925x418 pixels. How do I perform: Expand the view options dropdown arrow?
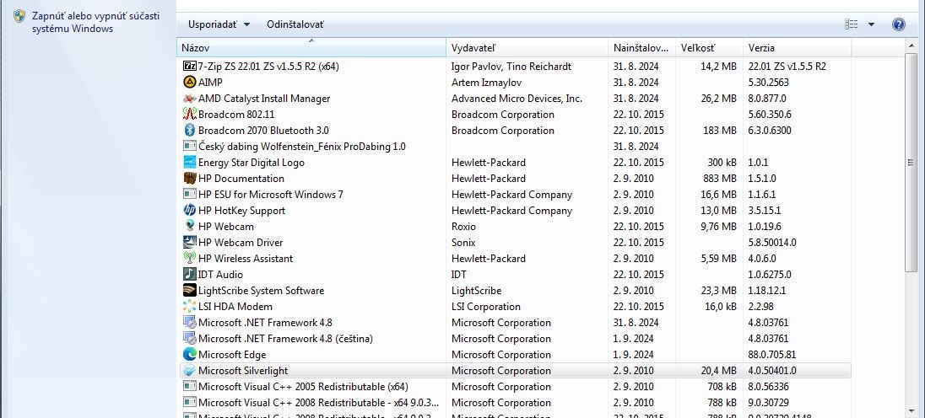coord(871,24)
